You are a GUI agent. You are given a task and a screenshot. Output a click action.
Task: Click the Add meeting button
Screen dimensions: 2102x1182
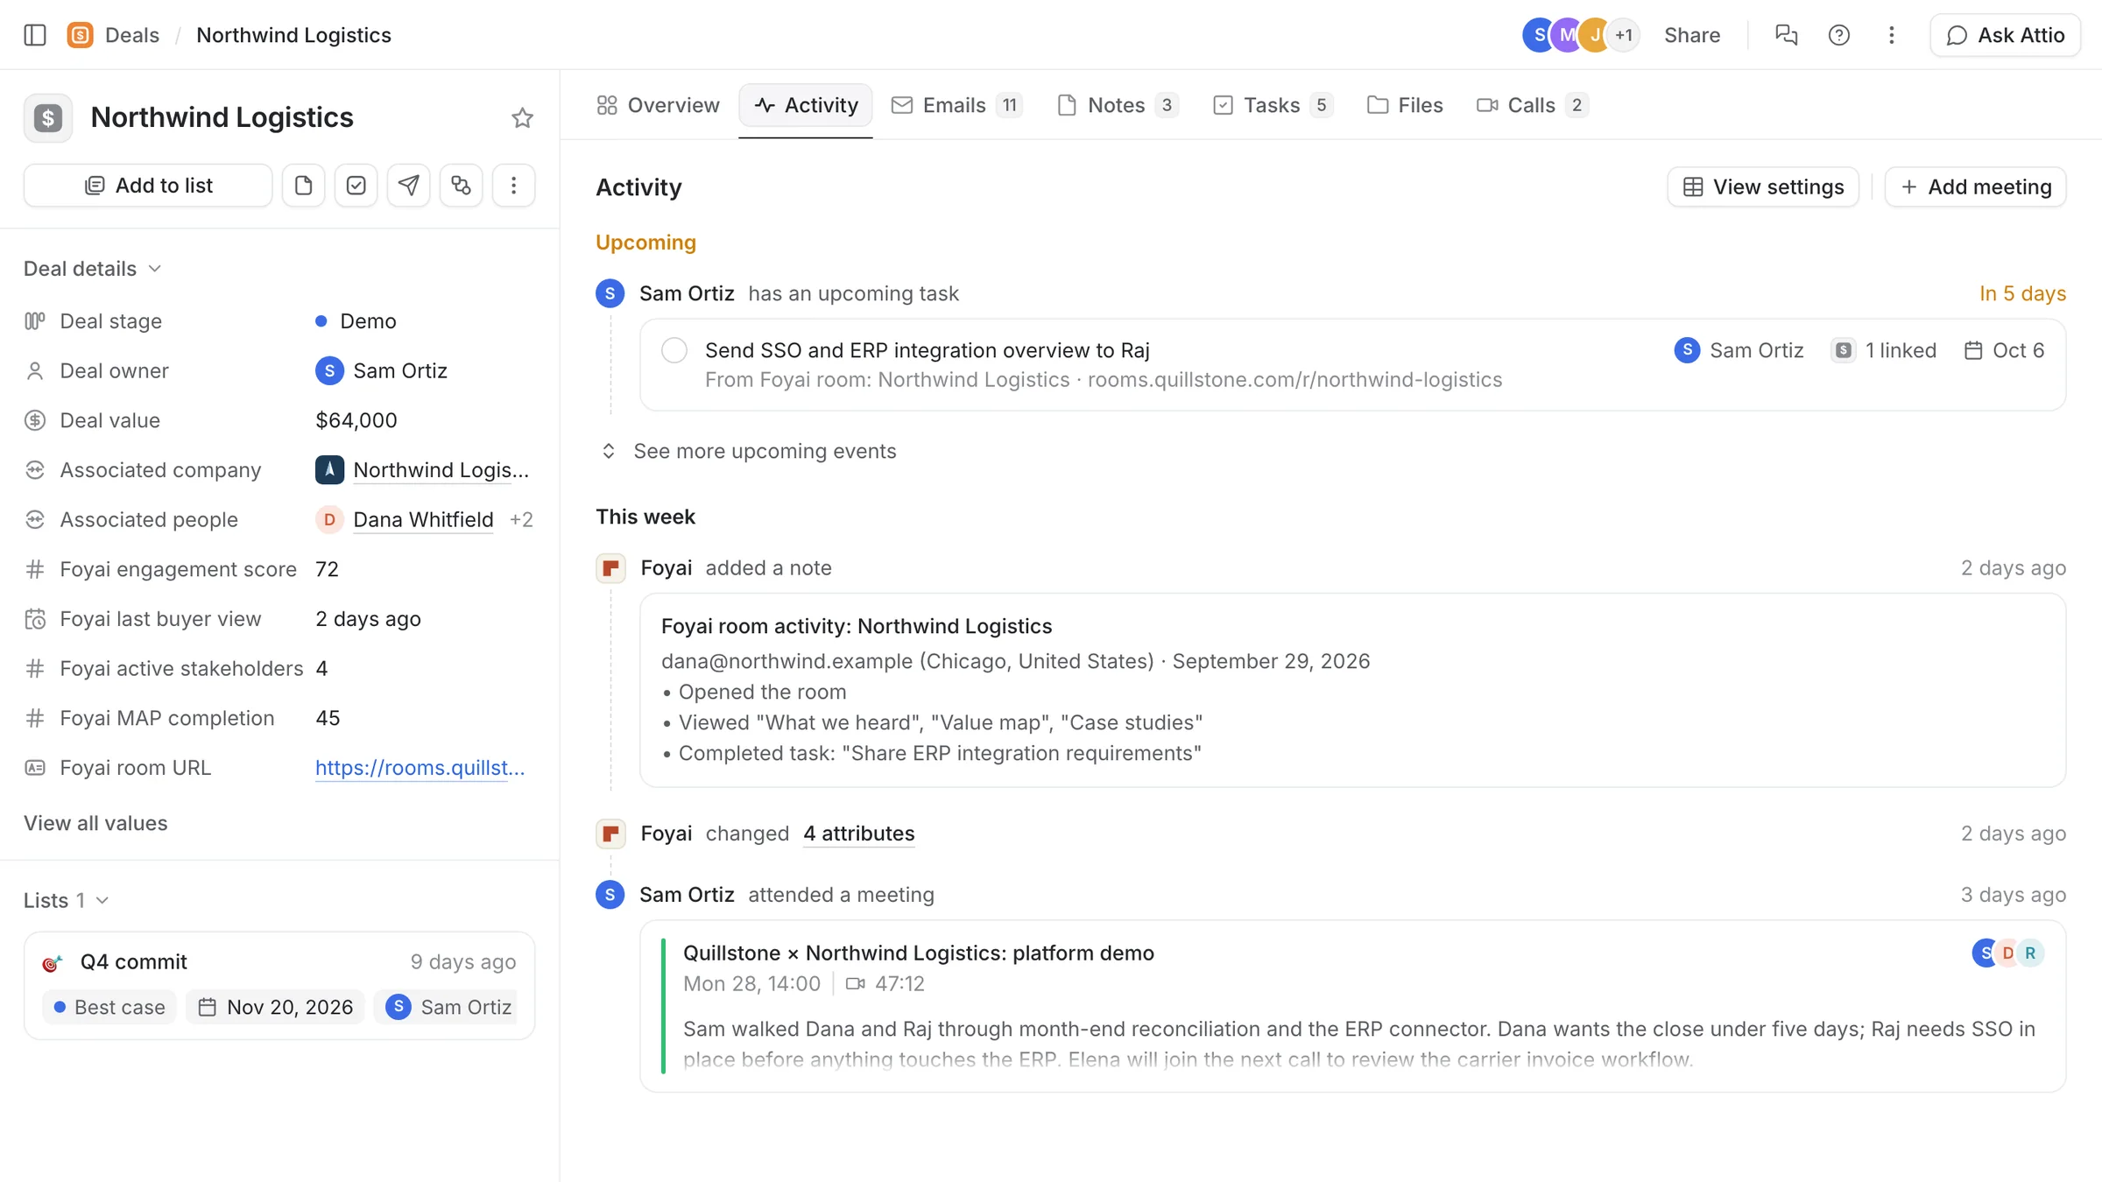[1975, 186]
